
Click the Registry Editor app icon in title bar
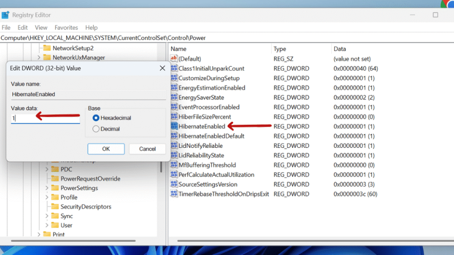[5, 15]
